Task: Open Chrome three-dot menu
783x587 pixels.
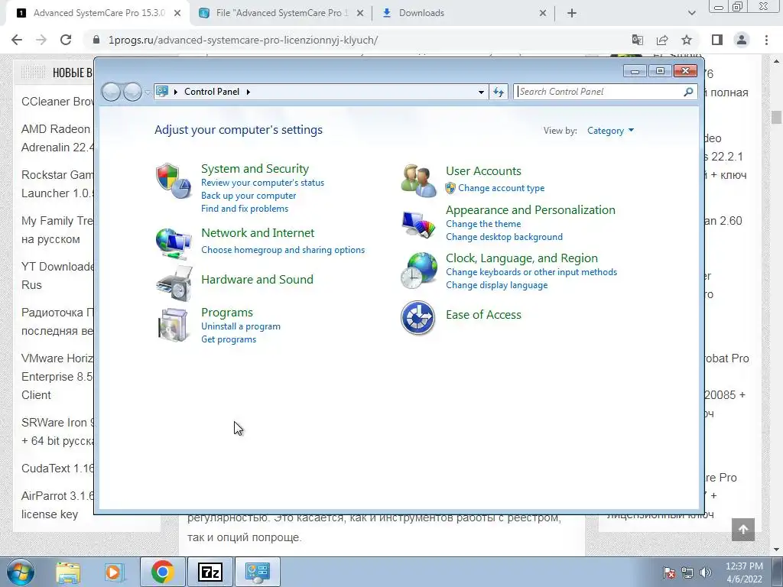Action: [x=766, y=40]
